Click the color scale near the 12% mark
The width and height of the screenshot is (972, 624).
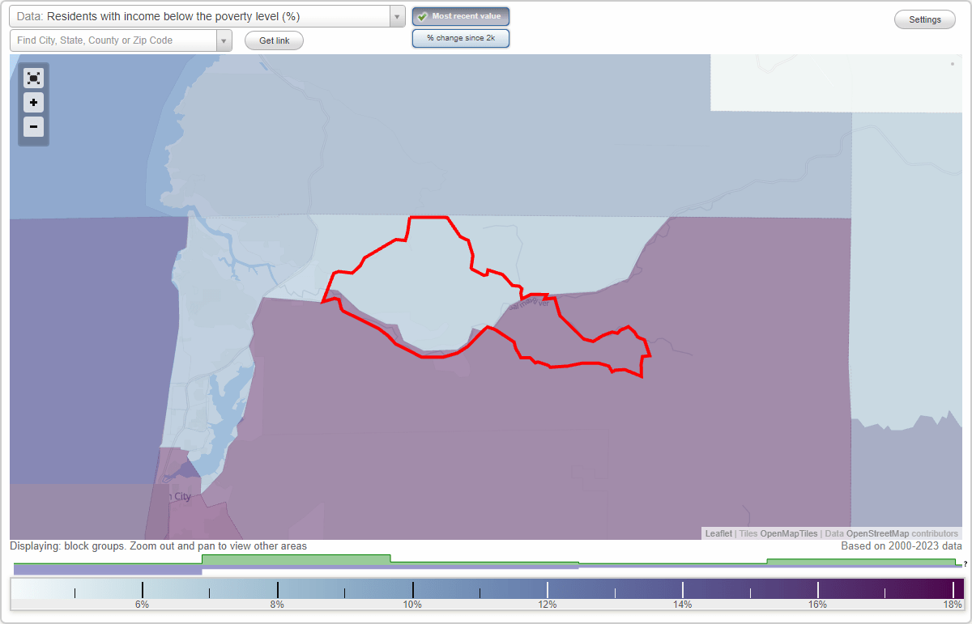click(x=548, y=588)
